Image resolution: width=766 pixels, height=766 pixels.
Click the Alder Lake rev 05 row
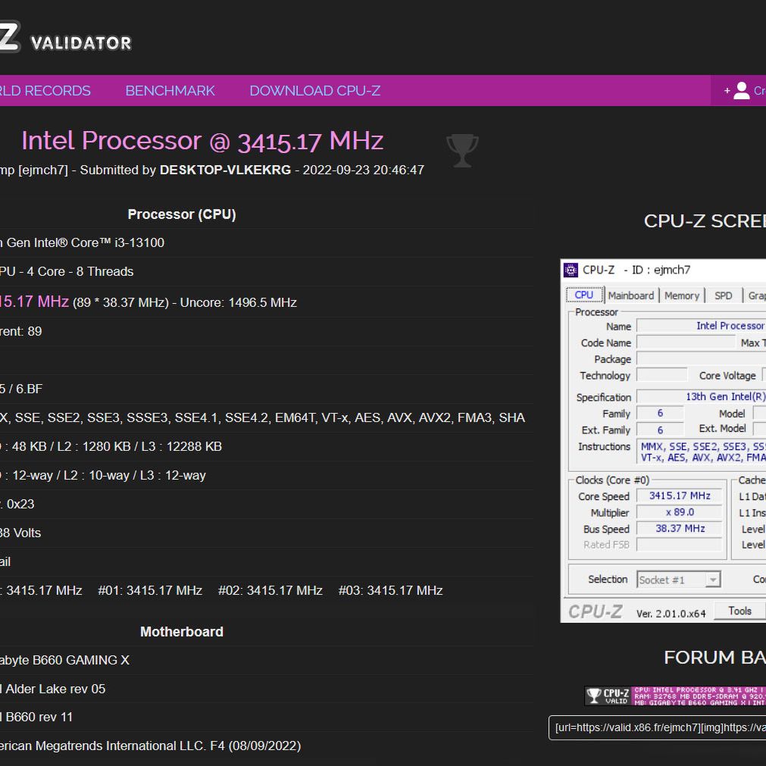tap(266, 689)
